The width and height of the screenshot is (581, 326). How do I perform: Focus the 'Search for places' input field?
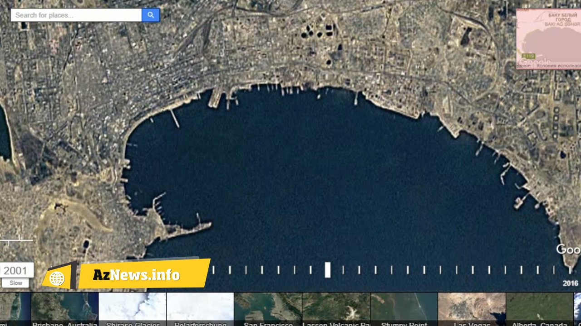[x=76, y=15]
